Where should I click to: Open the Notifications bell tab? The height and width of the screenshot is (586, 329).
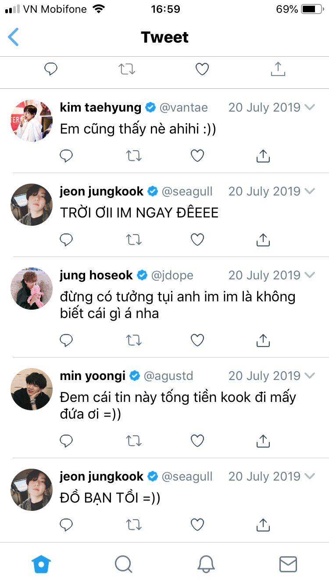(x=206, y=564)
